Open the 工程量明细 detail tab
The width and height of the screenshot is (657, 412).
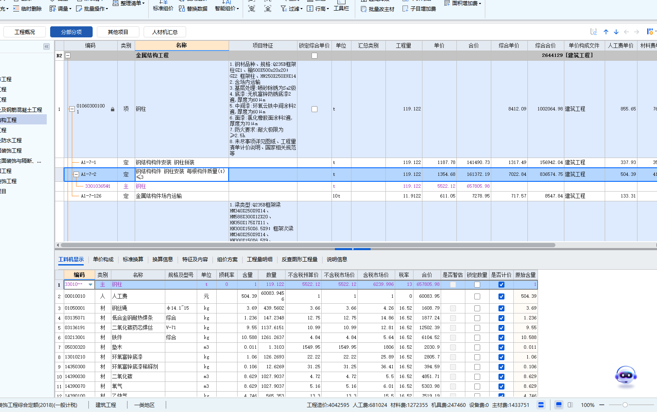click(260, 260)
